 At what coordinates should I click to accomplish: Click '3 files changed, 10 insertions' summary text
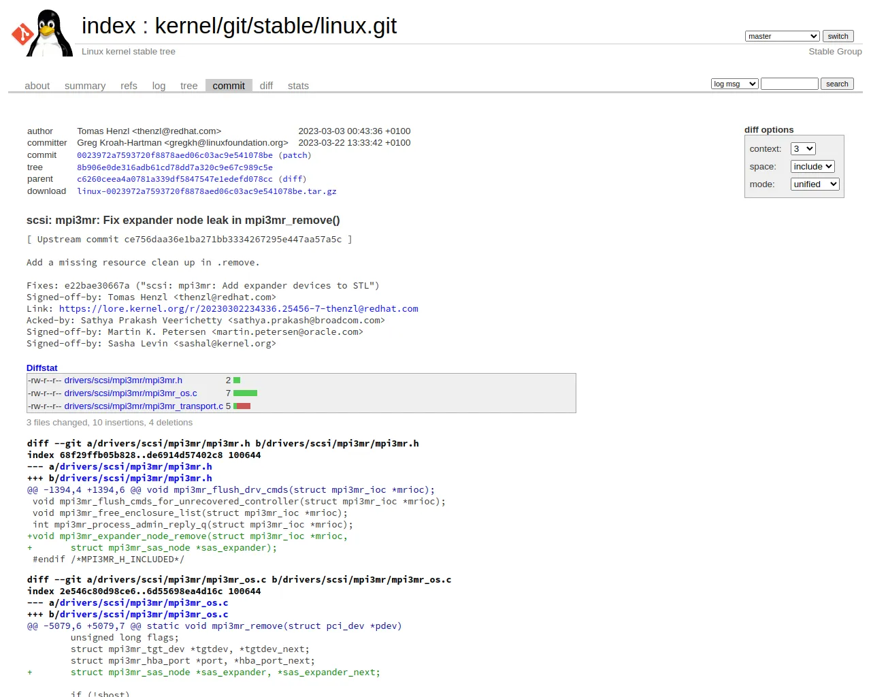[x=110, y=423]
